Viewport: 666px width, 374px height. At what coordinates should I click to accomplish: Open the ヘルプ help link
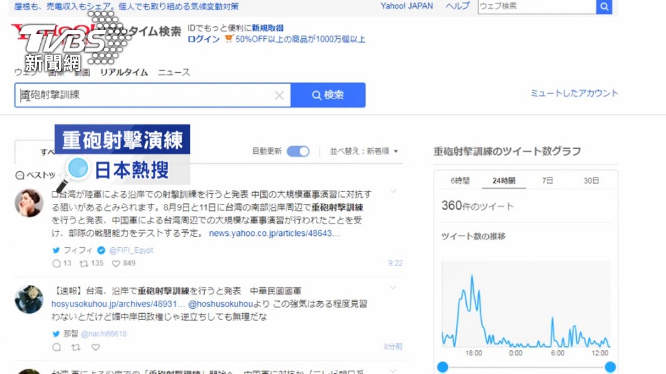click(457, 6)
